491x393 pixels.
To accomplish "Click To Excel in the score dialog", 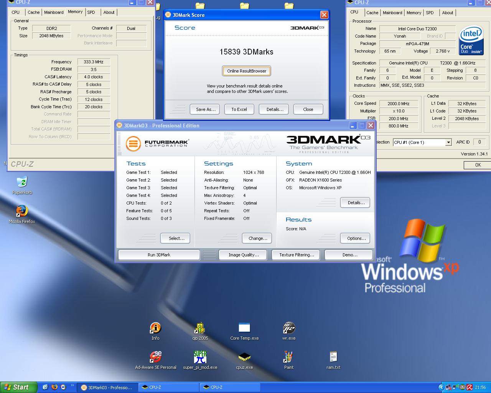I will pos(239,109).
